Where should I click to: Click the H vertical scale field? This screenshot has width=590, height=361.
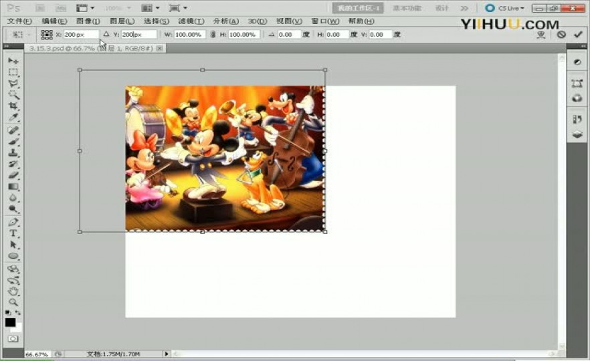pyautogui.click(x=243, y=35)
